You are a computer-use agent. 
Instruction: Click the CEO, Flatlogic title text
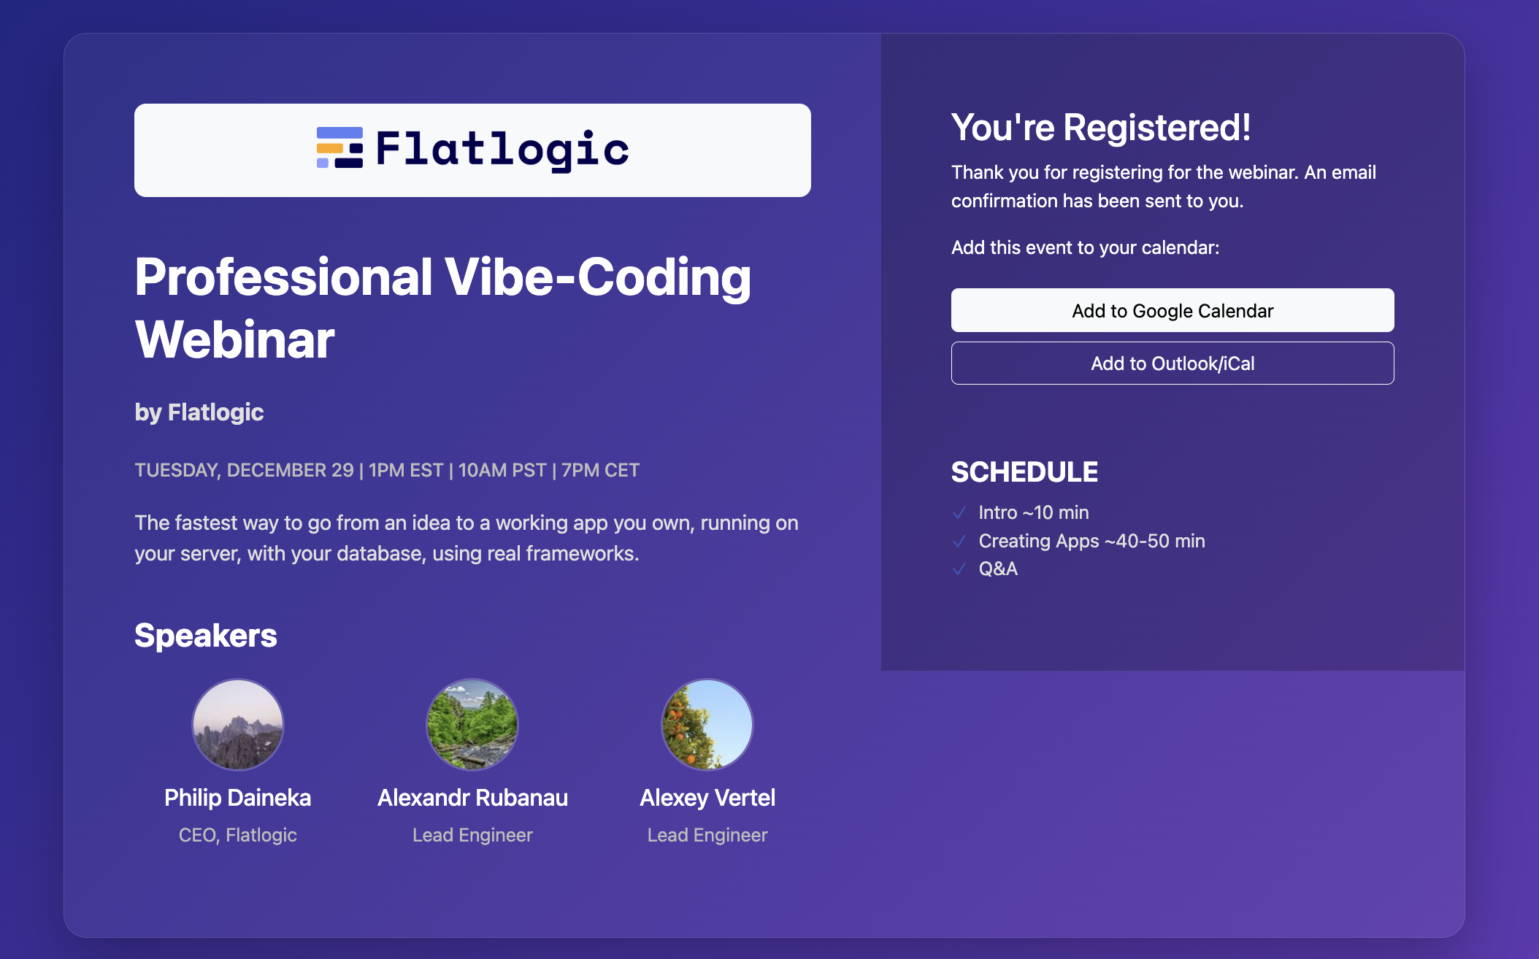click(x=238, y=835)
